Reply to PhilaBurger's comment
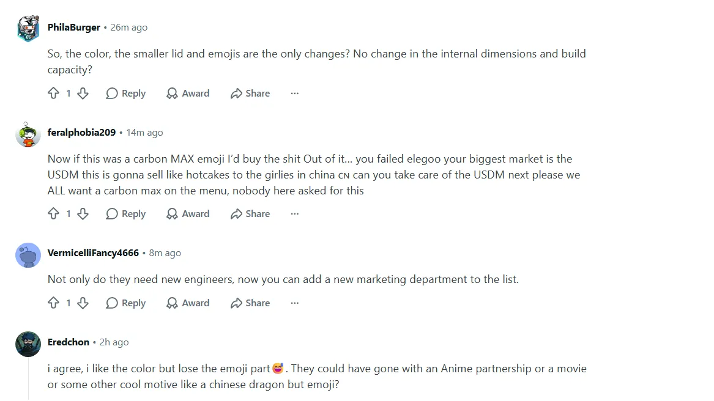 coord(125,94)
